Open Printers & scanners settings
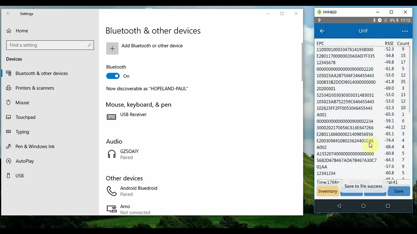 click(50, 88)
